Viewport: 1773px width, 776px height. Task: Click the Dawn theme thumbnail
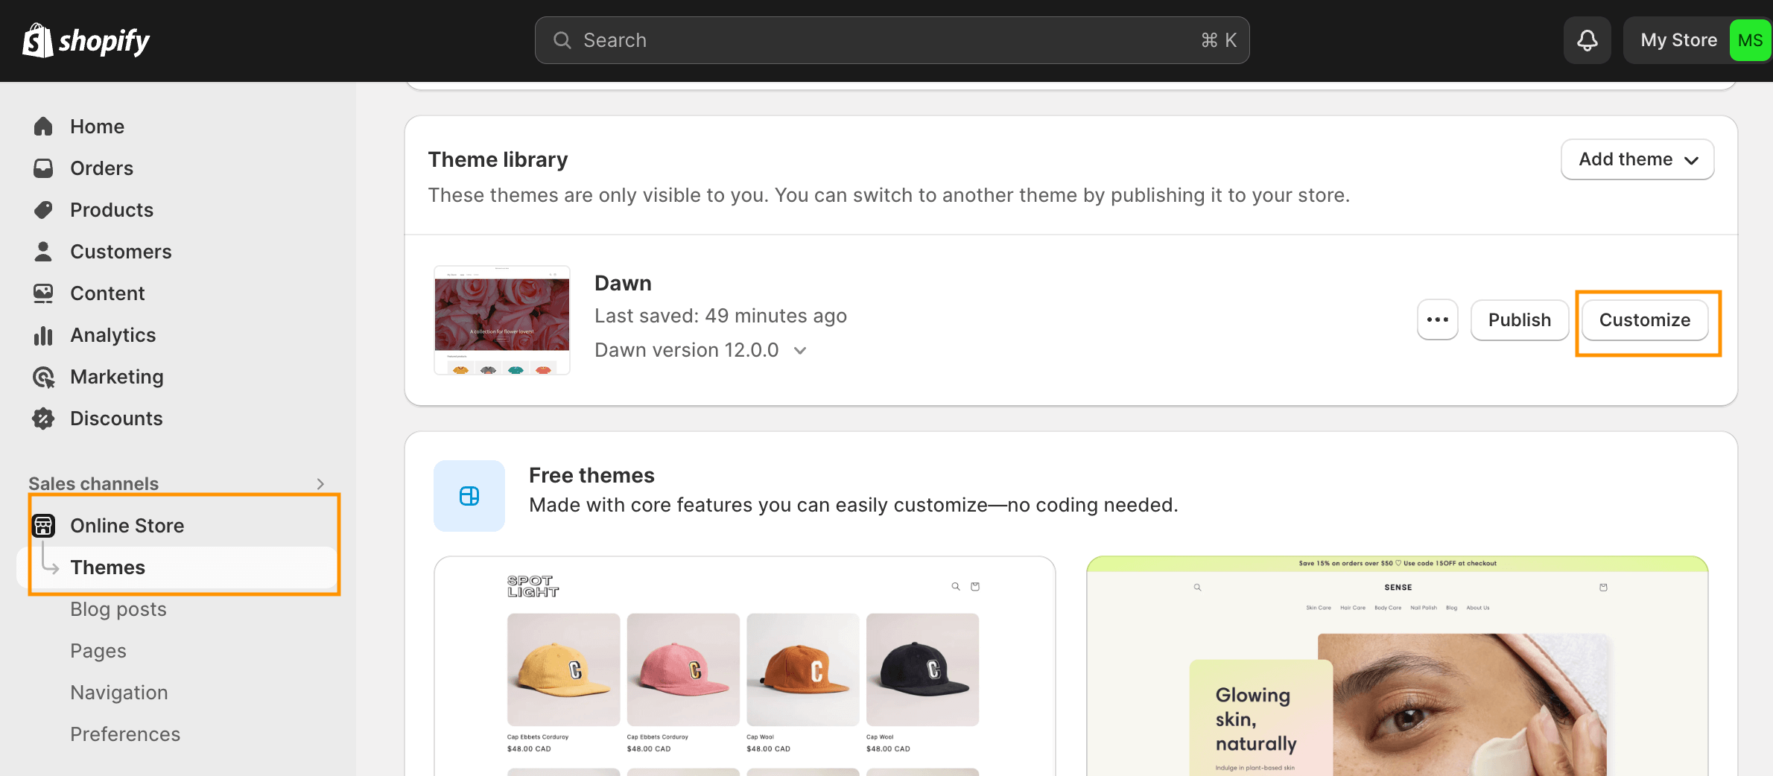501,319
